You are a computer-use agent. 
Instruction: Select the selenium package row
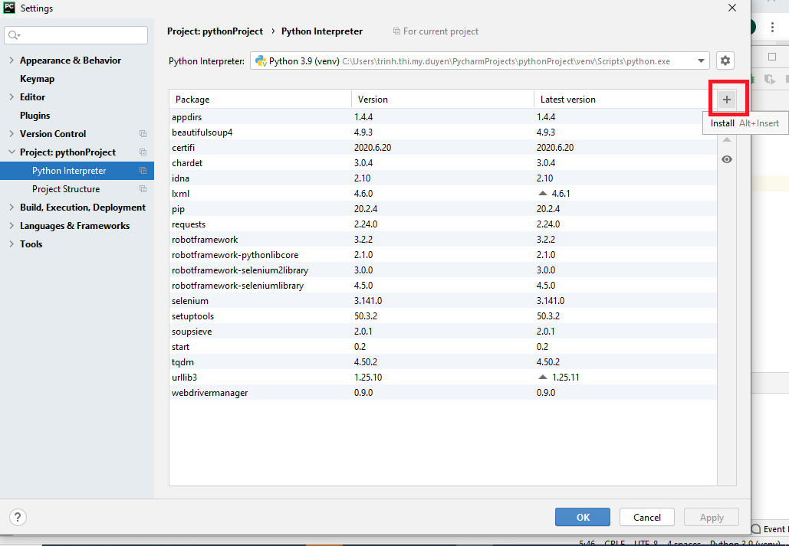pos(443,301)
